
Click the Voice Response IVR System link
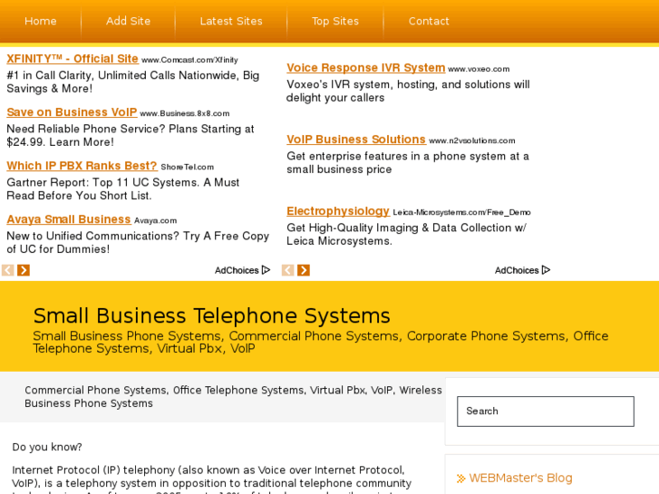point(365,68)
